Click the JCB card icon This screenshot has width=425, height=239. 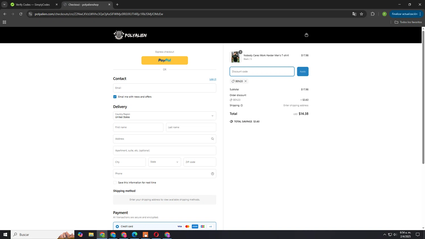point(203,227)
